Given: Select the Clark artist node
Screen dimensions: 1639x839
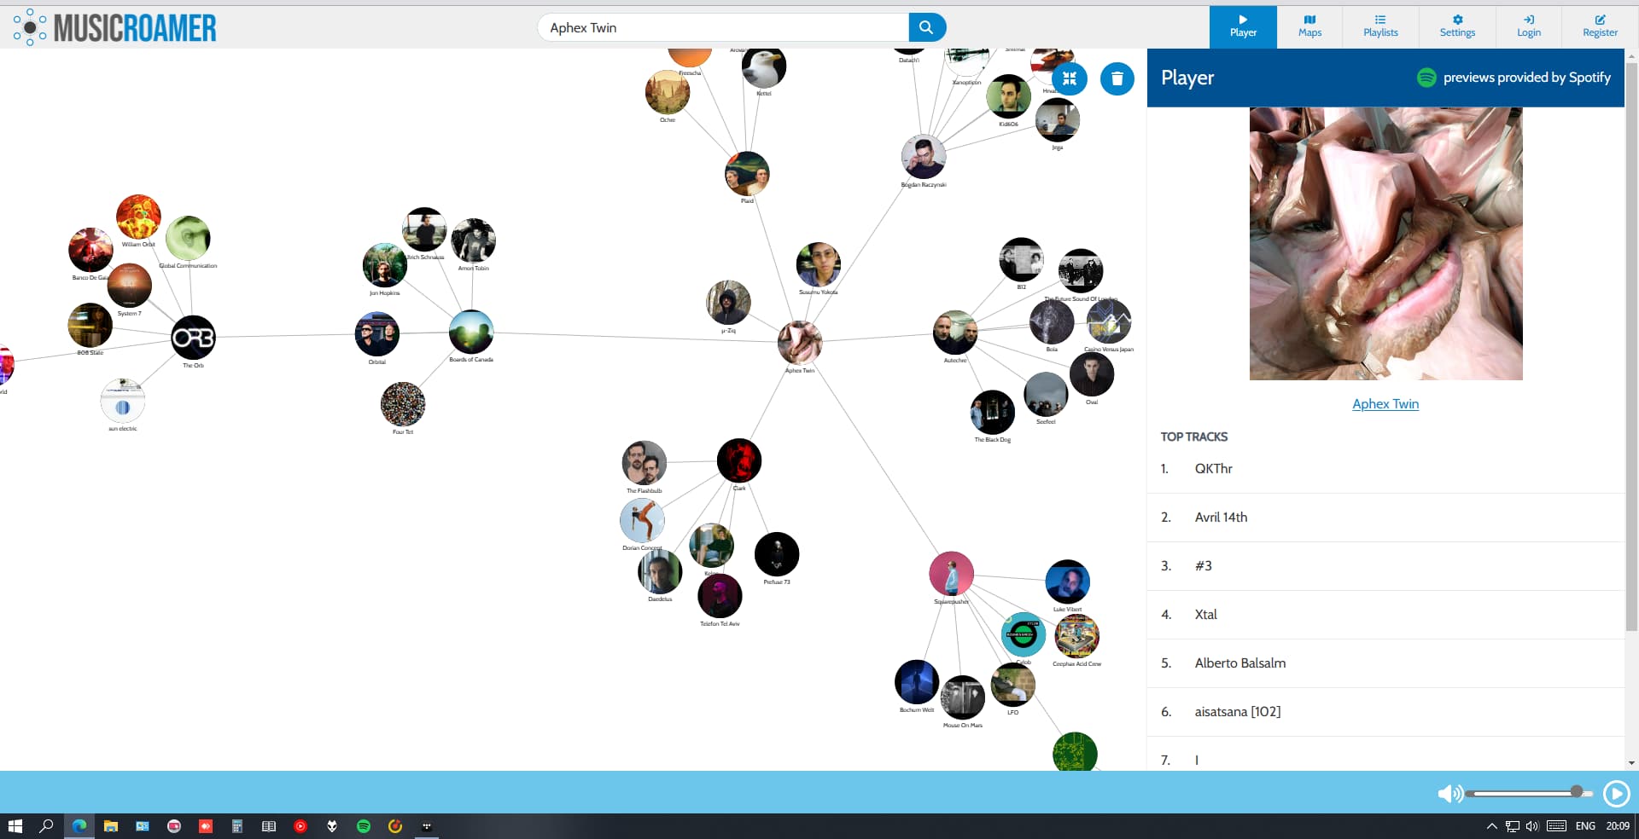Looking at the screenshot, I should click(x=739, y=460).
